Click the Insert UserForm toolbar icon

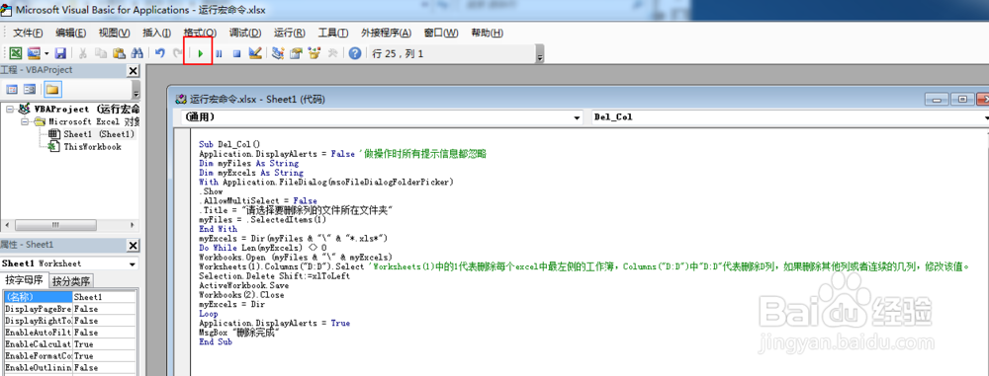click(x=34, y=53)
